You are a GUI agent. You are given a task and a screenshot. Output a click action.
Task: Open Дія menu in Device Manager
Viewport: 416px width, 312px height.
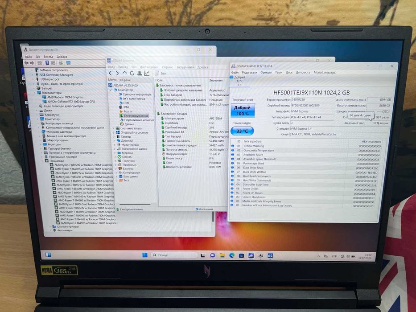click(37, 57)
